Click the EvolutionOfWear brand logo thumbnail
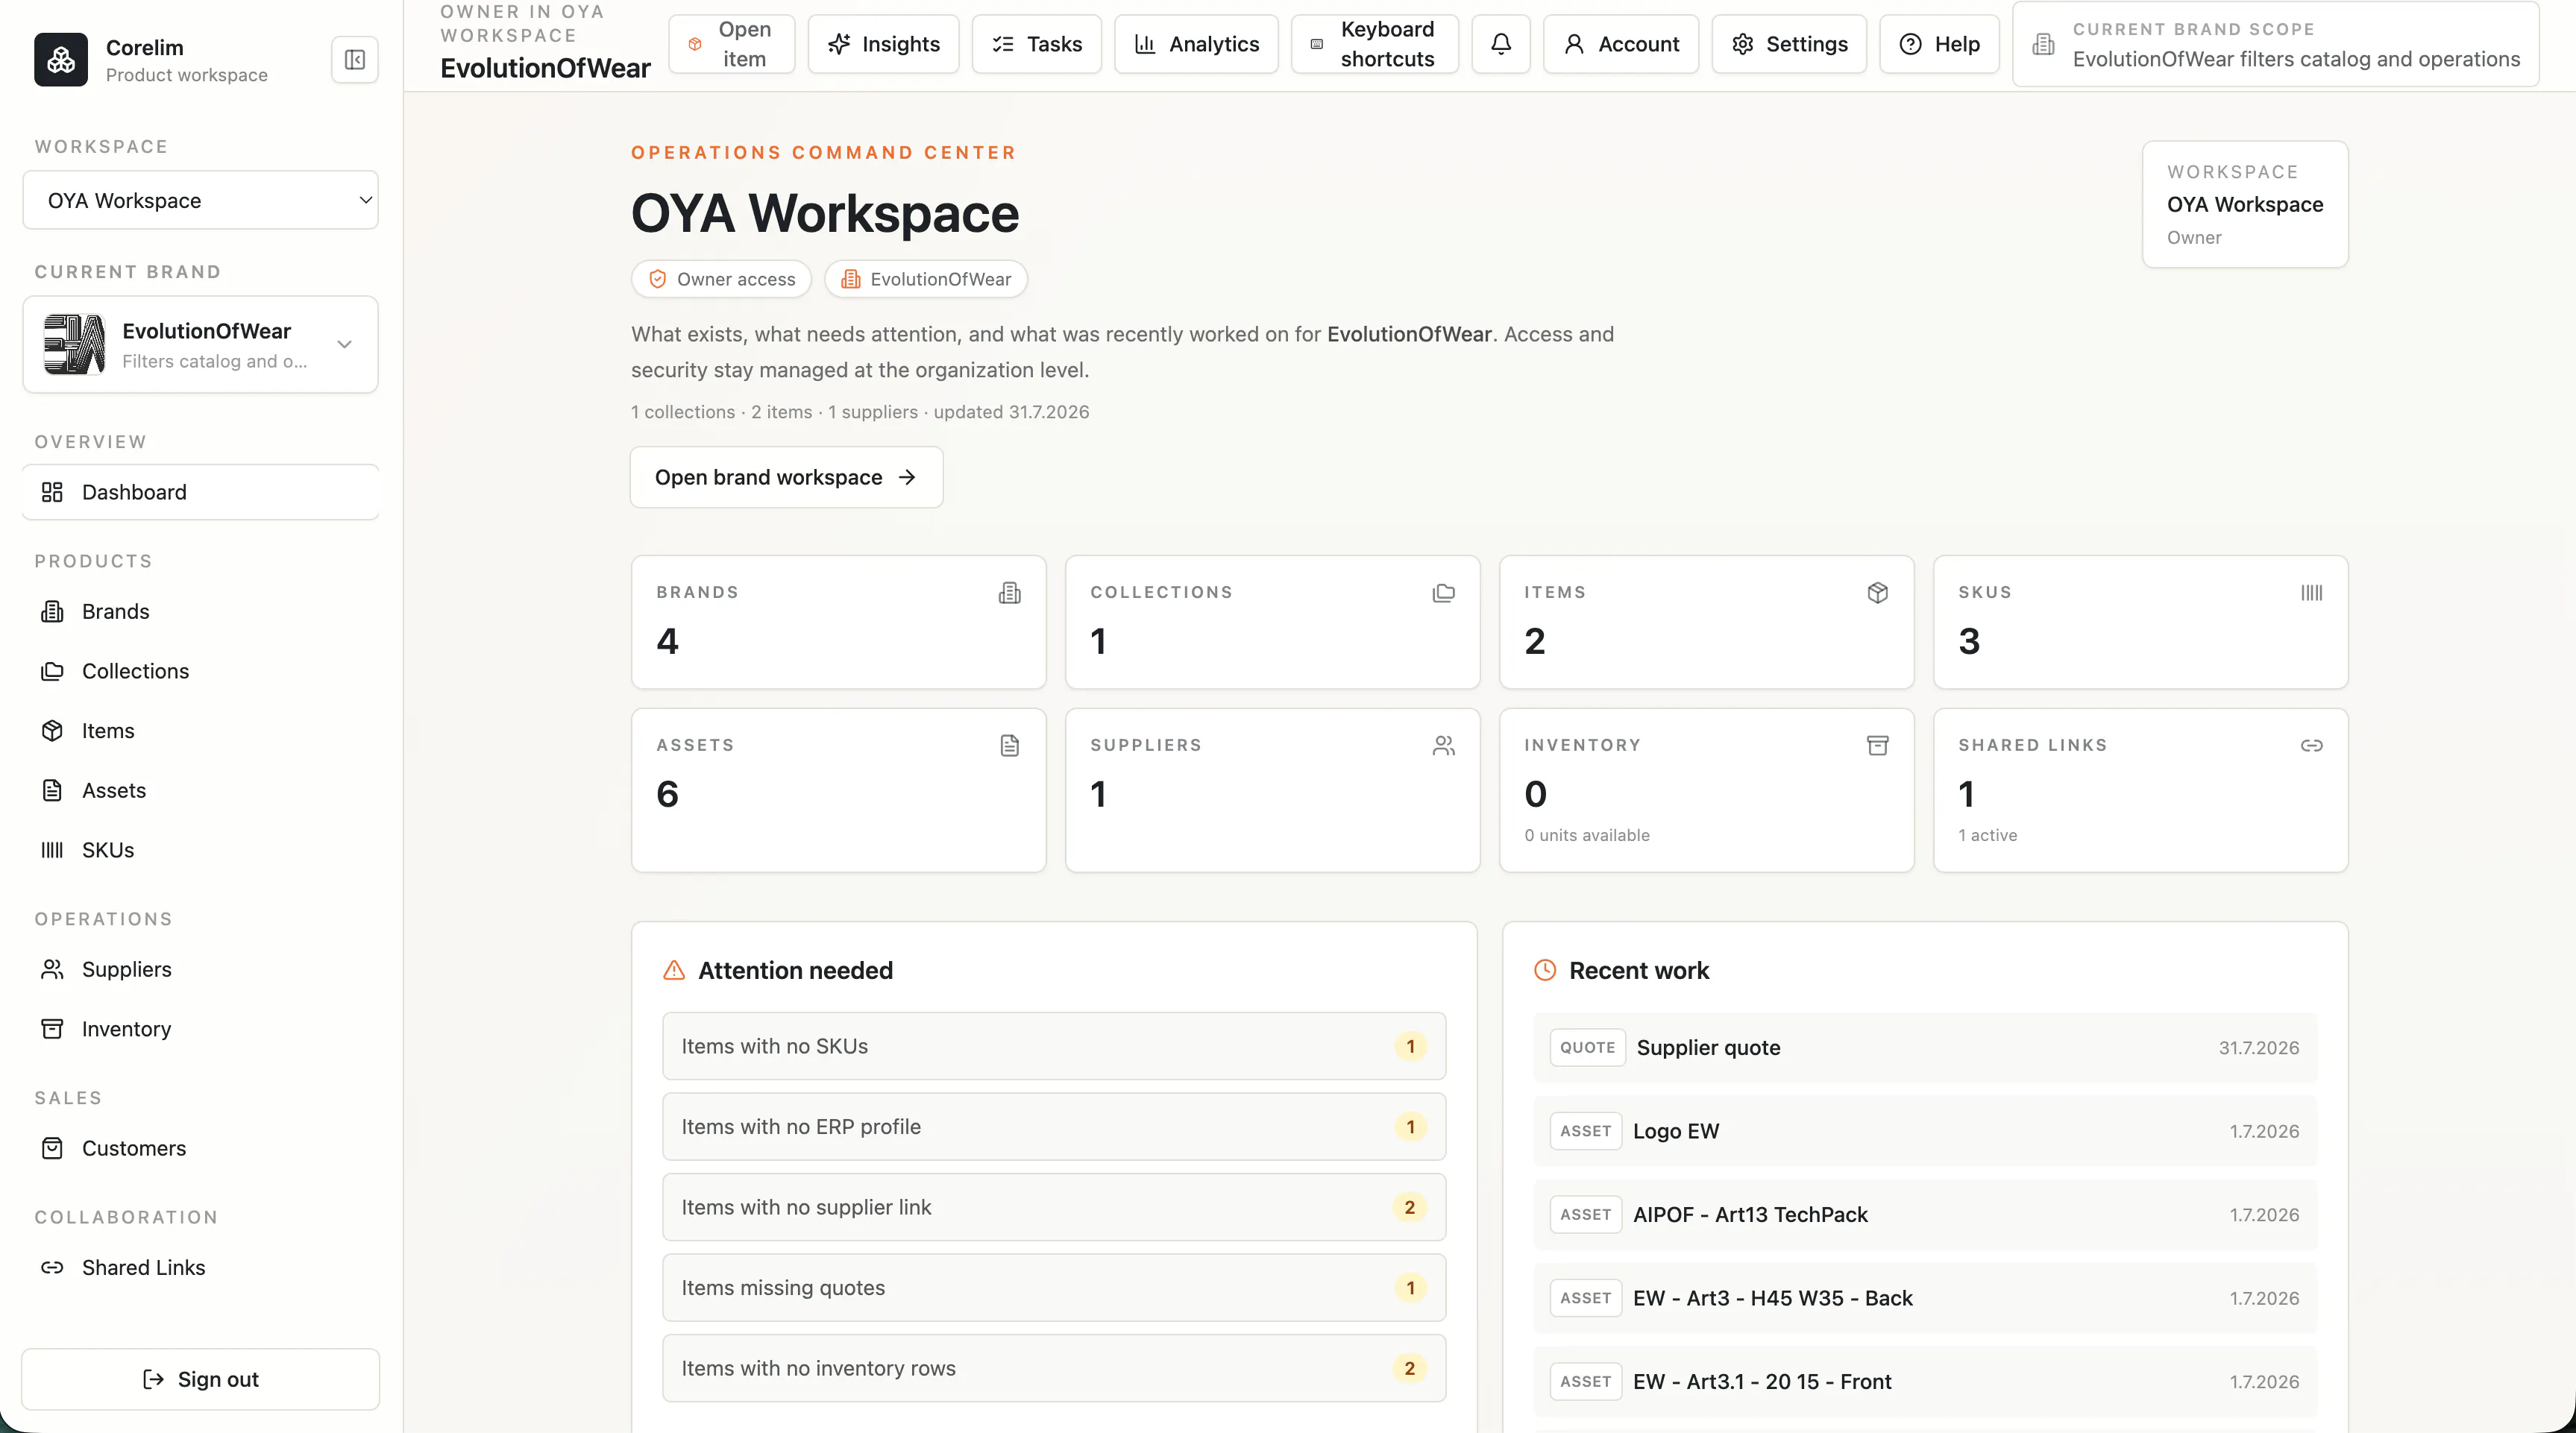The width and height of the screenshot is (2576, 1433). point(74,344)
